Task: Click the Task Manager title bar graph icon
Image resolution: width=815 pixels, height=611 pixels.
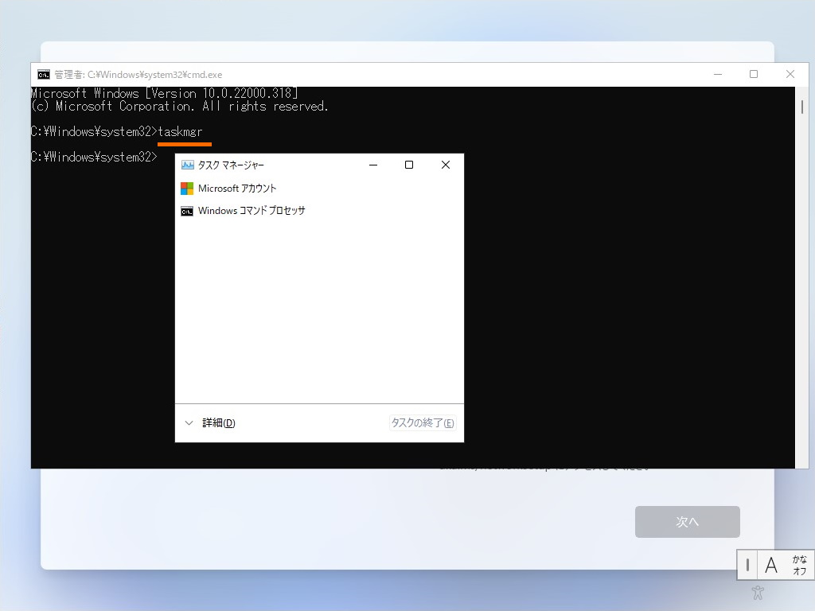Action: (x=186, y=165)
